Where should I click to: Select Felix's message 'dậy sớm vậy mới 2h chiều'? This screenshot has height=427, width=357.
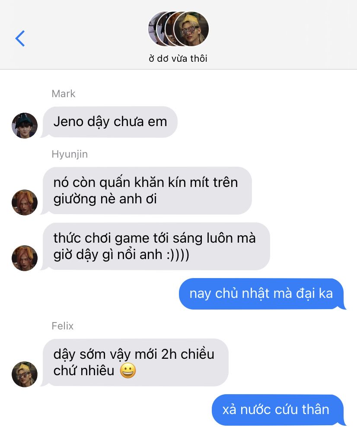135,363
